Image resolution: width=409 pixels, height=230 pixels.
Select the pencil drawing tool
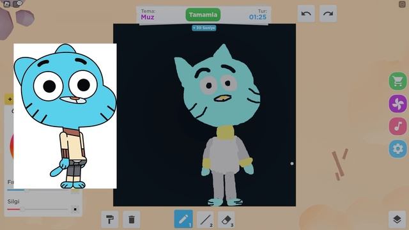tap(183, 219)
